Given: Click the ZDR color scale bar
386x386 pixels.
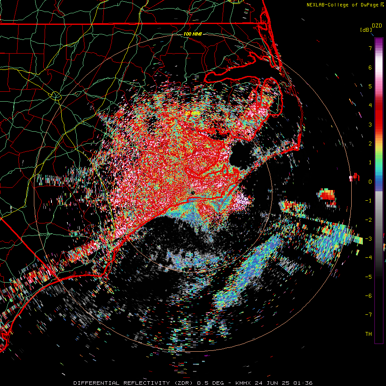Looking at the screenshot, I should (x=379, y=190).
